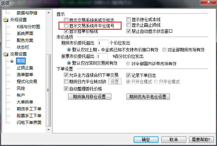Click 期货优先平老仓设置 button
Screen dimensions: 217x146
coord(148,97)
